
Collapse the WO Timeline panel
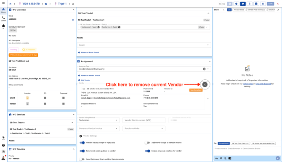[x=73, y=149]
